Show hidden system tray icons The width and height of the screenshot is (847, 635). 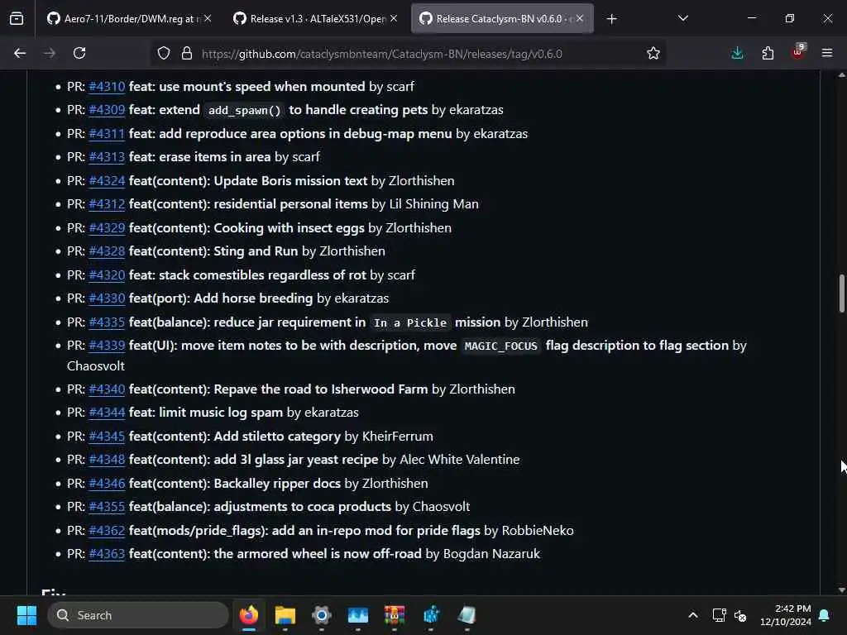coord(693,615)
